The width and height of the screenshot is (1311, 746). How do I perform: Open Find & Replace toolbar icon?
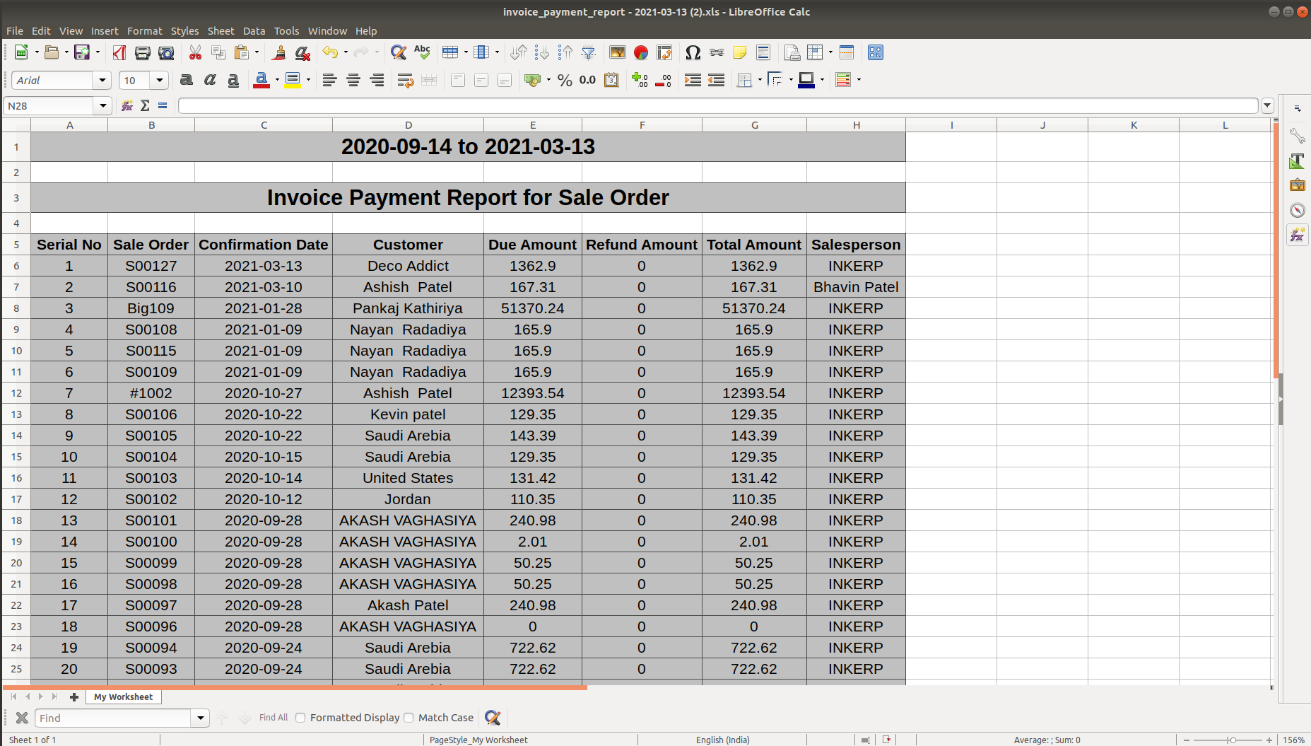point(399,53)
